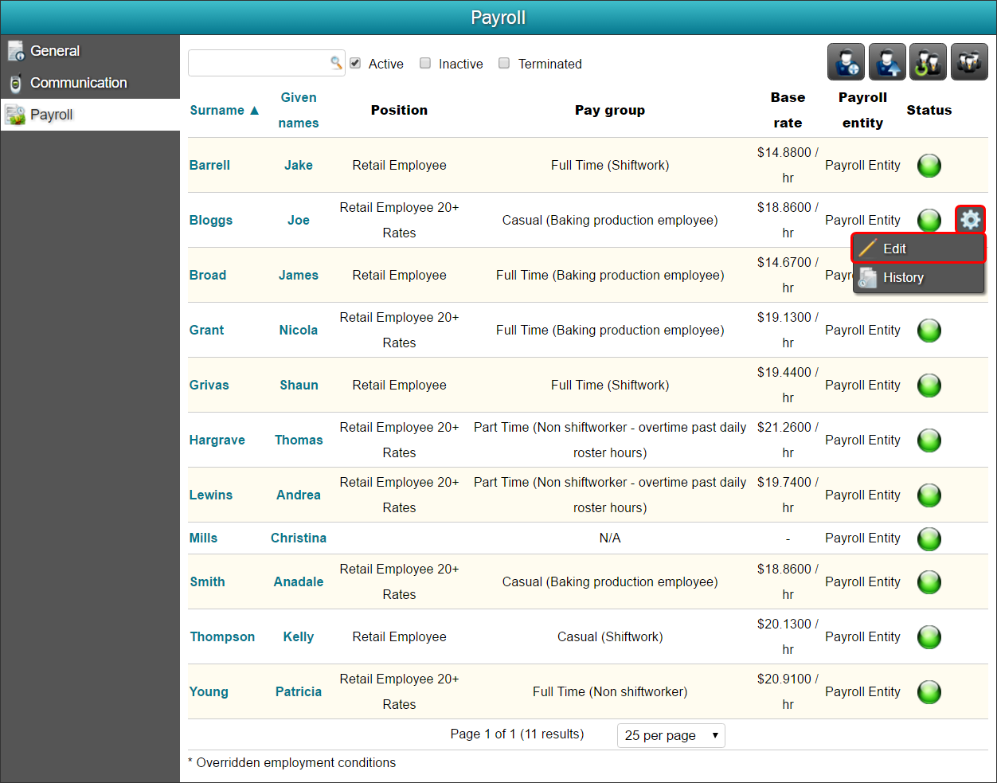
Task: Open employee Grivas surname link
Action: (x=209, y=385)
